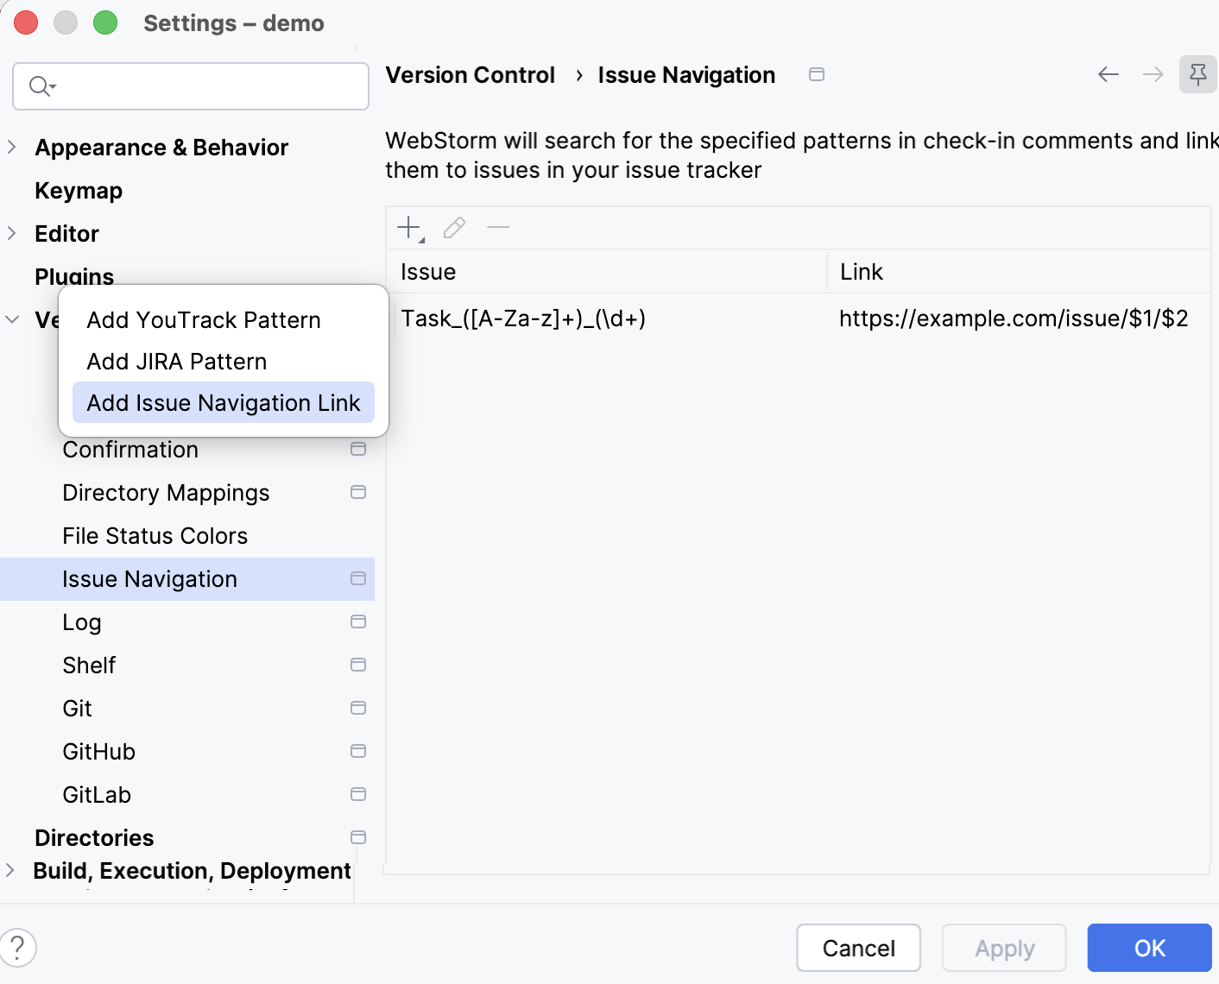Open the Shelf settings page
1219x984 pixels.
click(89, 665)
